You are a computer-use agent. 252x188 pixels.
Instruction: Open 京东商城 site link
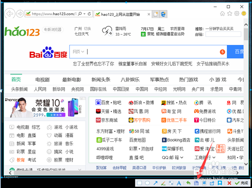pos(107,120)
